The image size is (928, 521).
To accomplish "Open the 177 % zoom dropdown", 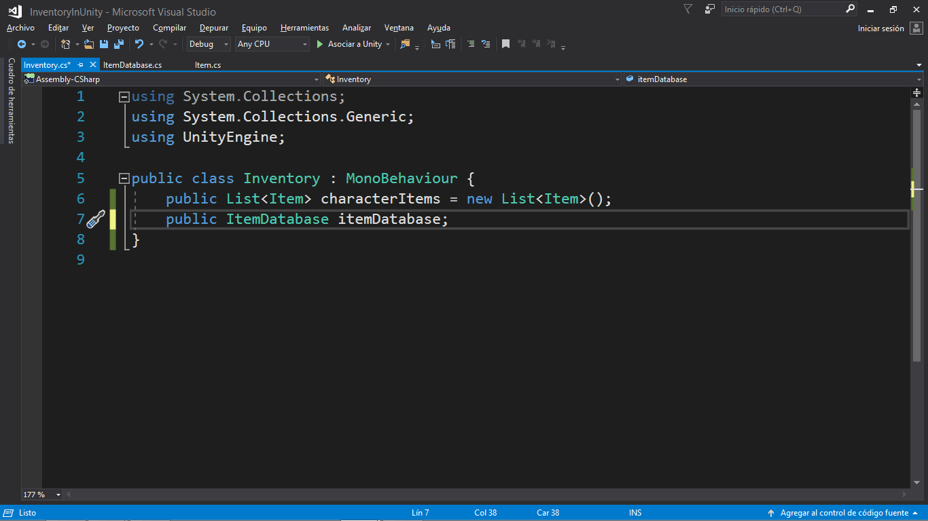I will pos(41,495).
